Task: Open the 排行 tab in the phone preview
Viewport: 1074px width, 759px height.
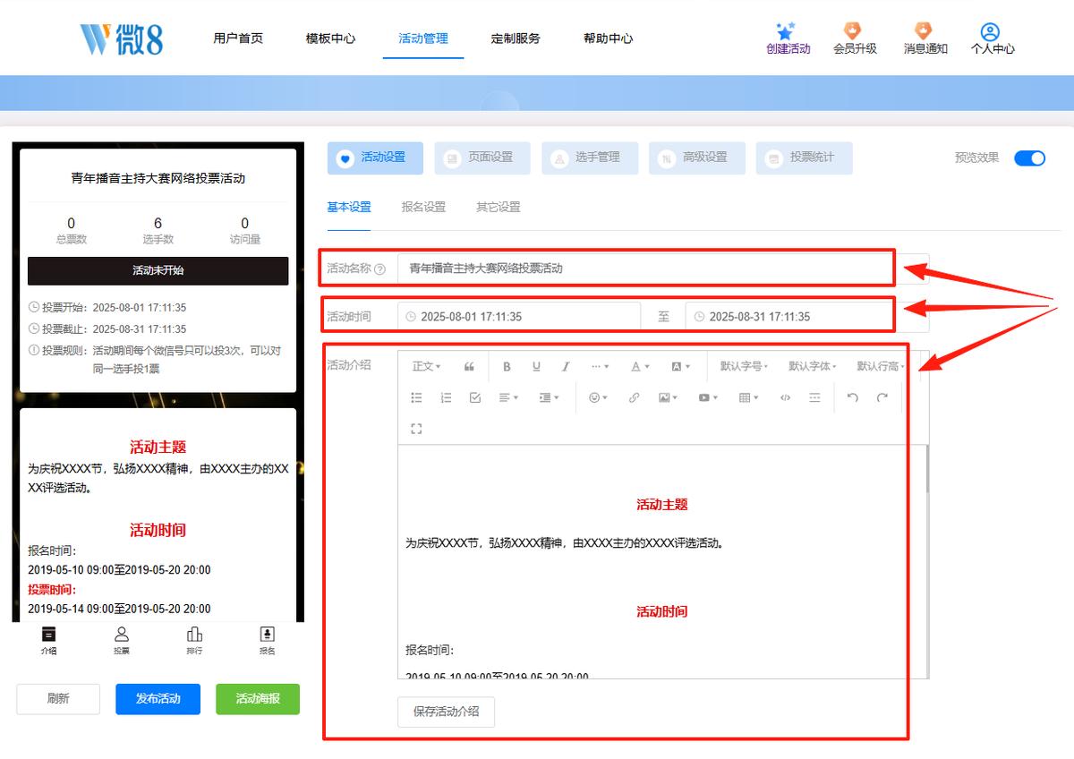Action: 194,640
